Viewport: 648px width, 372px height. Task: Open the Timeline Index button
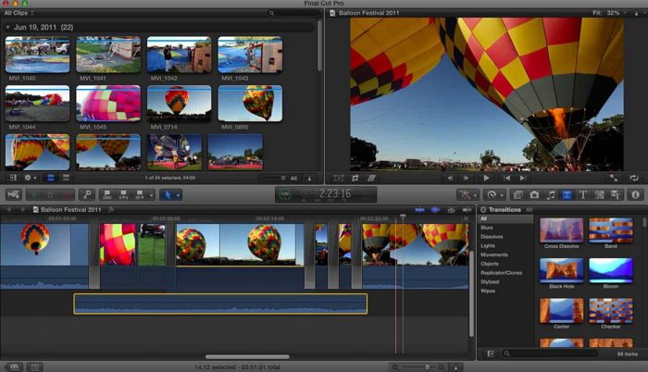(x=35, y=367)
